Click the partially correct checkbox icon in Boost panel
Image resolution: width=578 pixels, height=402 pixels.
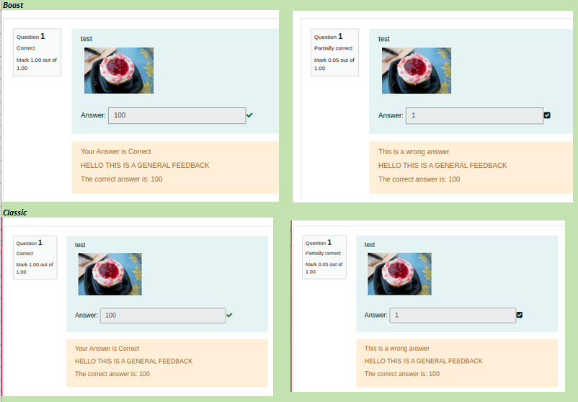click(x=547, y=115)
